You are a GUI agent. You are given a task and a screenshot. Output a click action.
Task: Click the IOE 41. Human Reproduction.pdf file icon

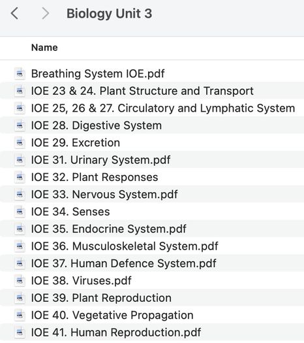[x=20, y=333]
